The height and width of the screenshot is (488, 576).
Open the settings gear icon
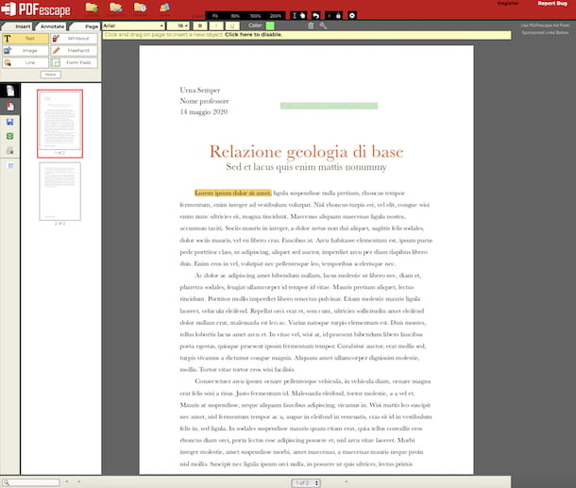click(352, 16)
